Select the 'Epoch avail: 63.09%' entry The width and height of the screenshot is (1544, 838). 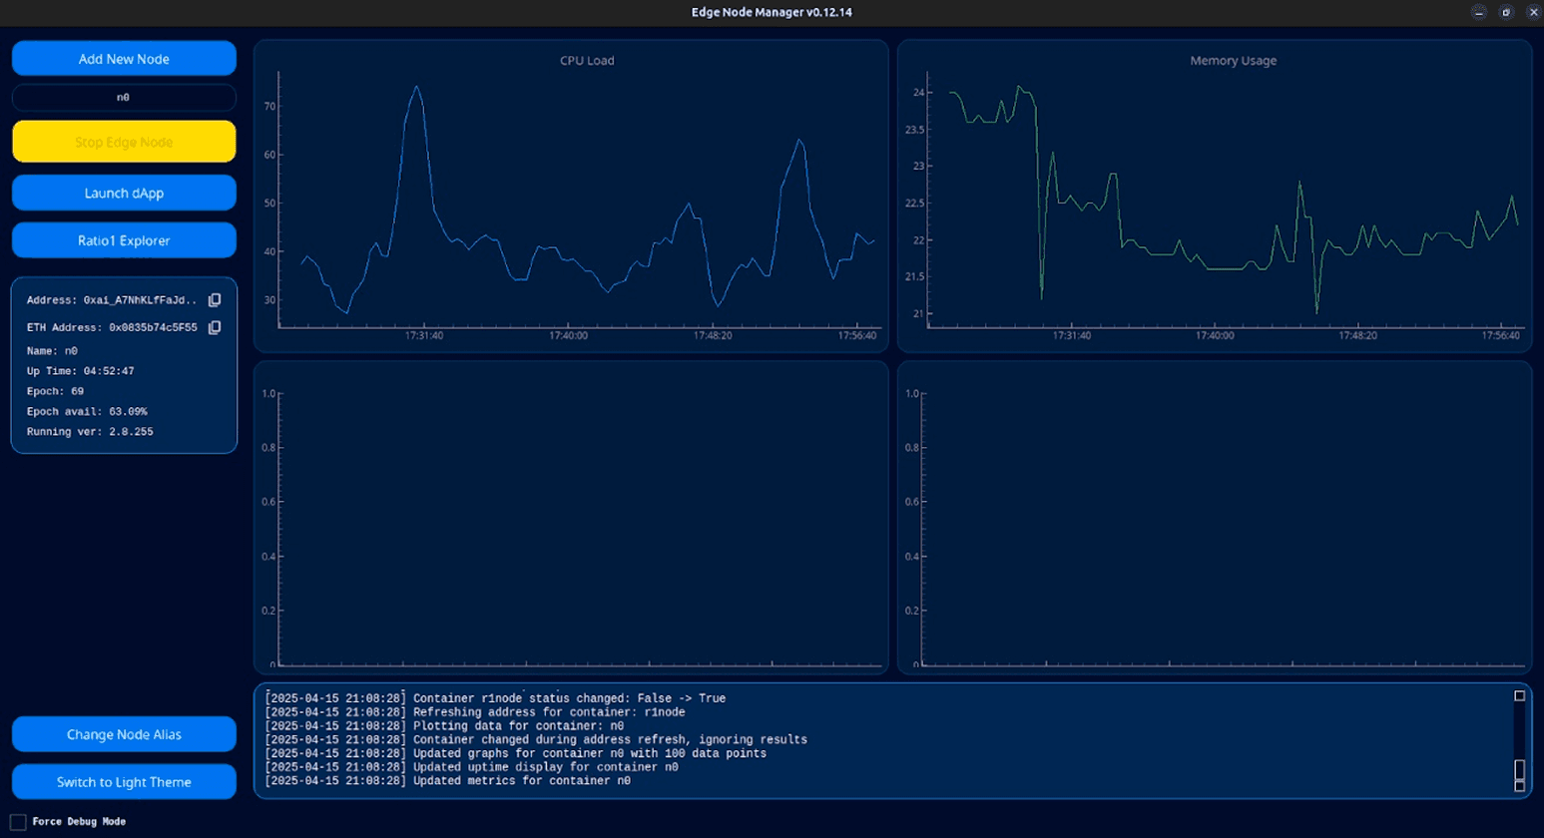click(87, 411)
